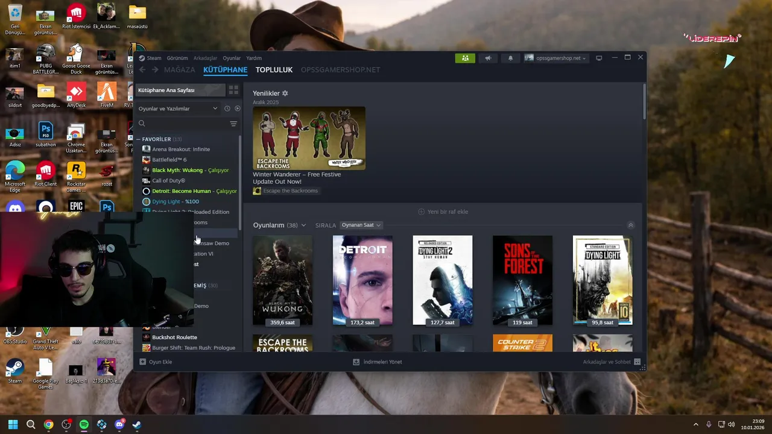
Task: Go to Kütüphane Ana Sayfası
Action: pyautogui.click(x=180, y=90)
